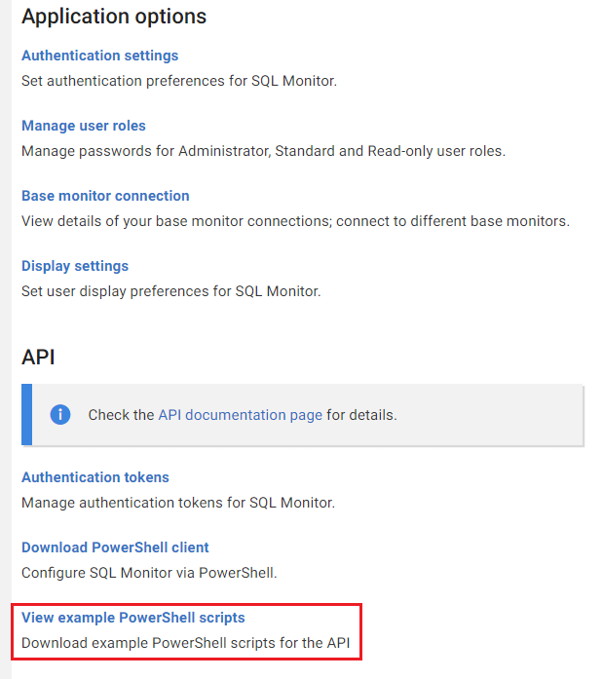Click the 'Download example PowerShell scripts' description
The width and height of the screenshot is (603, 679).
click(185, 643)
